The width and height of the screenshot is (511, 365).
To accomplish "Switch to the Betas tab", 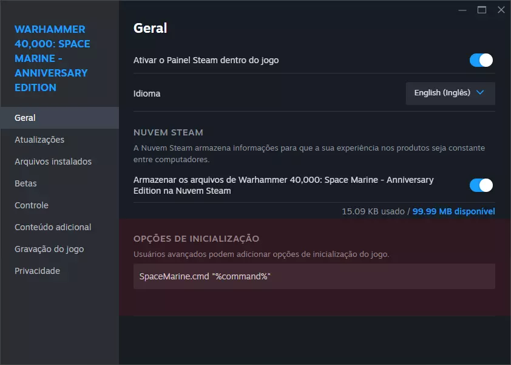I will click(x=25, y=183).
